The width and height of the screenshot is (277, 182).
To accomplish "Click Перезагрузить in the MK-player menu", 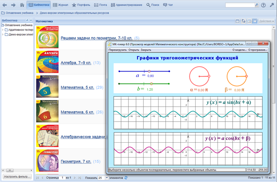I will click(118, 50).
